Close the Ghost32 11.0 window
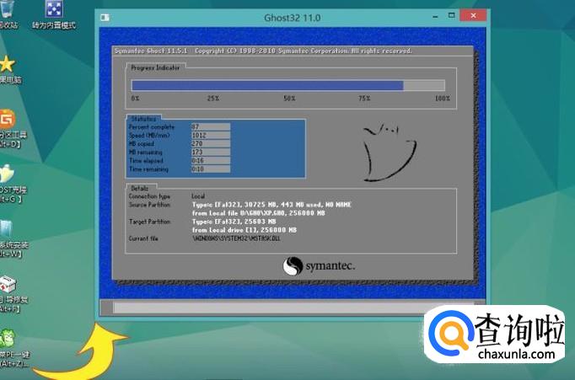This screenshot has width=575, height=380. (x=473, y=15)
